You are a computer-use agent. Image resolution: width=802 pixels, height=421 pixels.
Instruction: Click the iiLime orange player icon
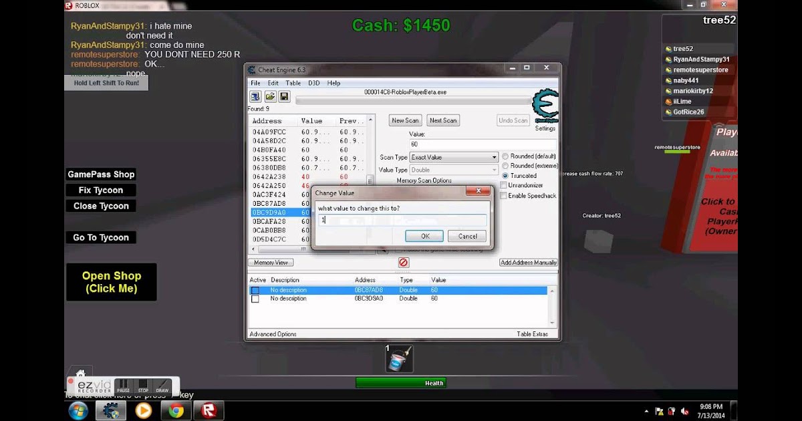coord(668,102)
